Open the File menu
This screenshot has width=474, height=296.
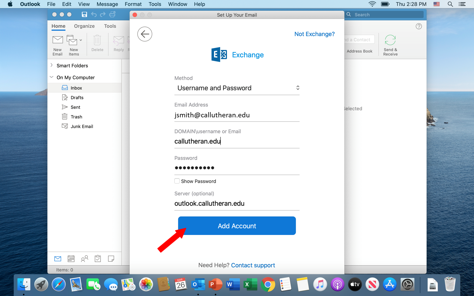click(51, 4)
